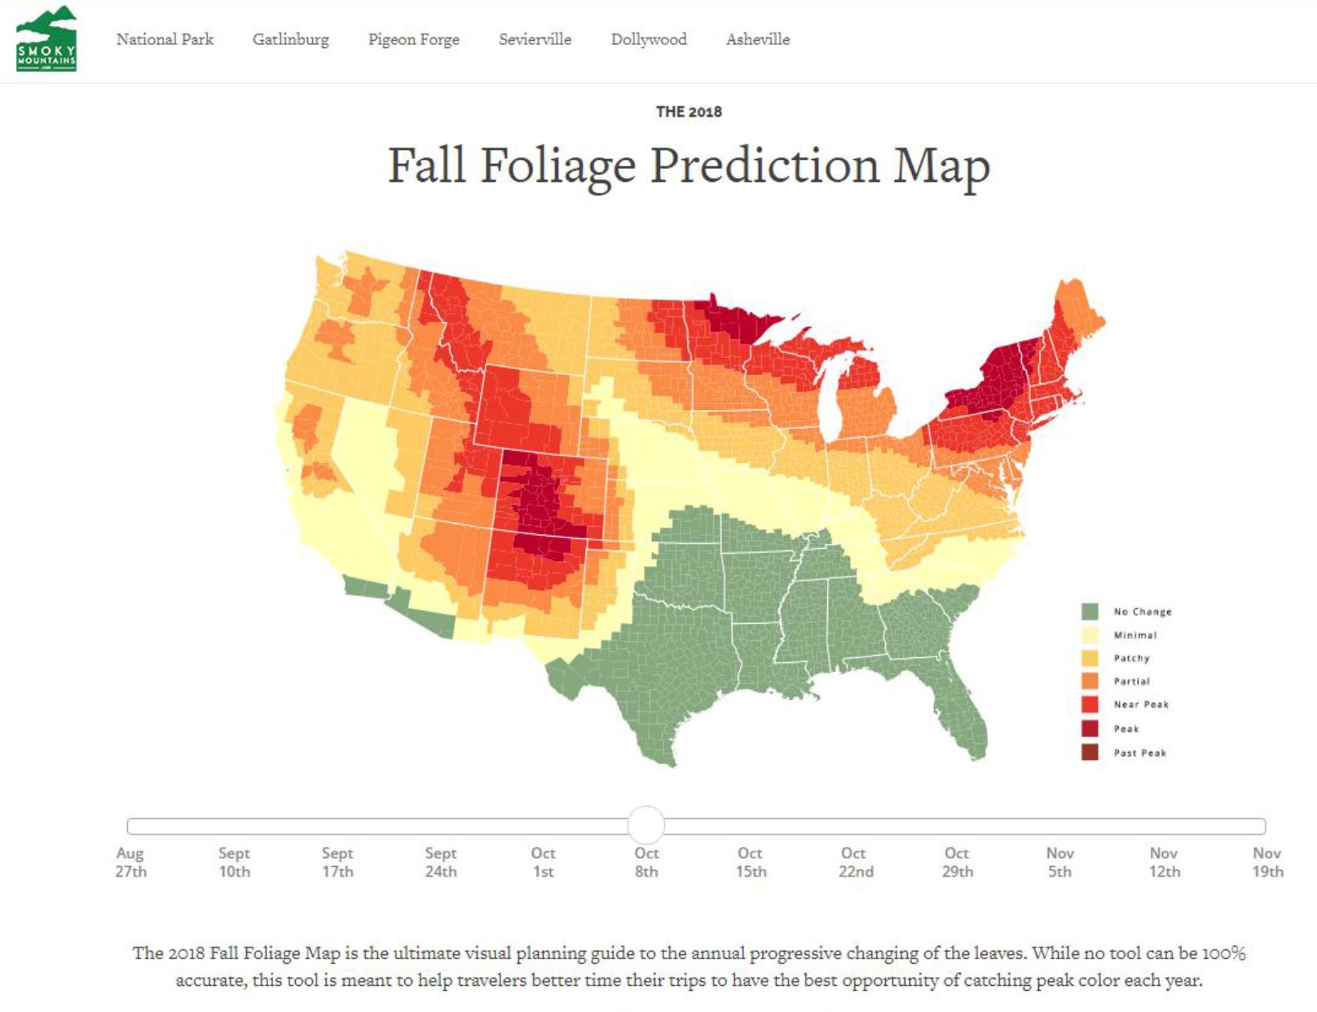Click the Patchy legend color swatch
This screenshot has width=1317, height=1012.
pos(1090,658)
